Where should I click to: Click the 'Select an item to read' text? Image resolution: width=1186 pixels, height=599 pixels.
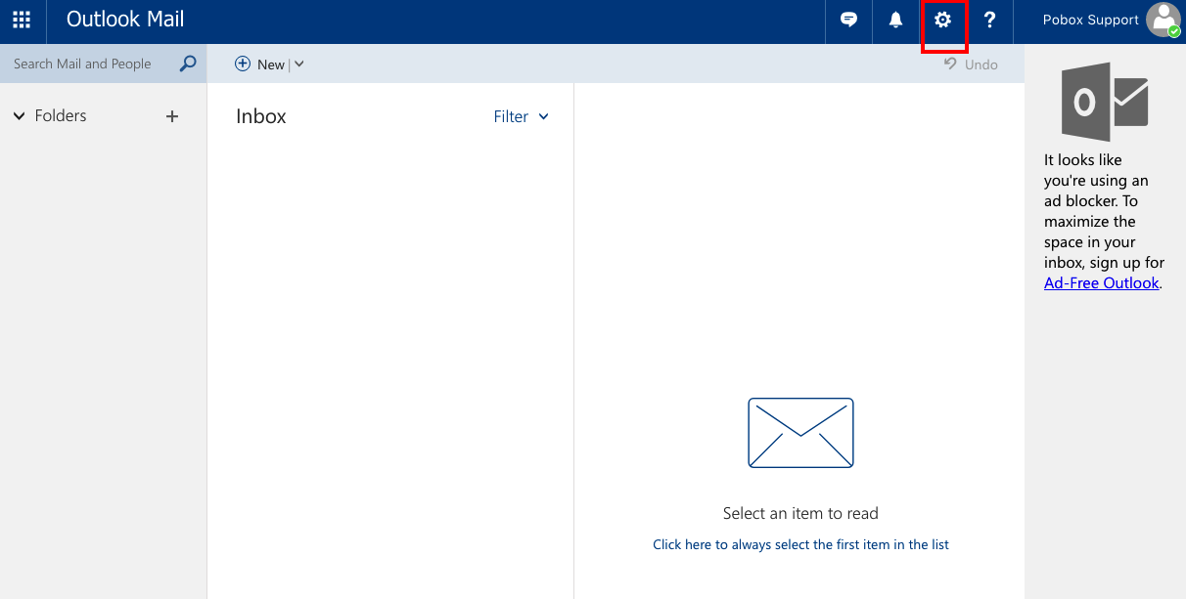coord(800,513)
